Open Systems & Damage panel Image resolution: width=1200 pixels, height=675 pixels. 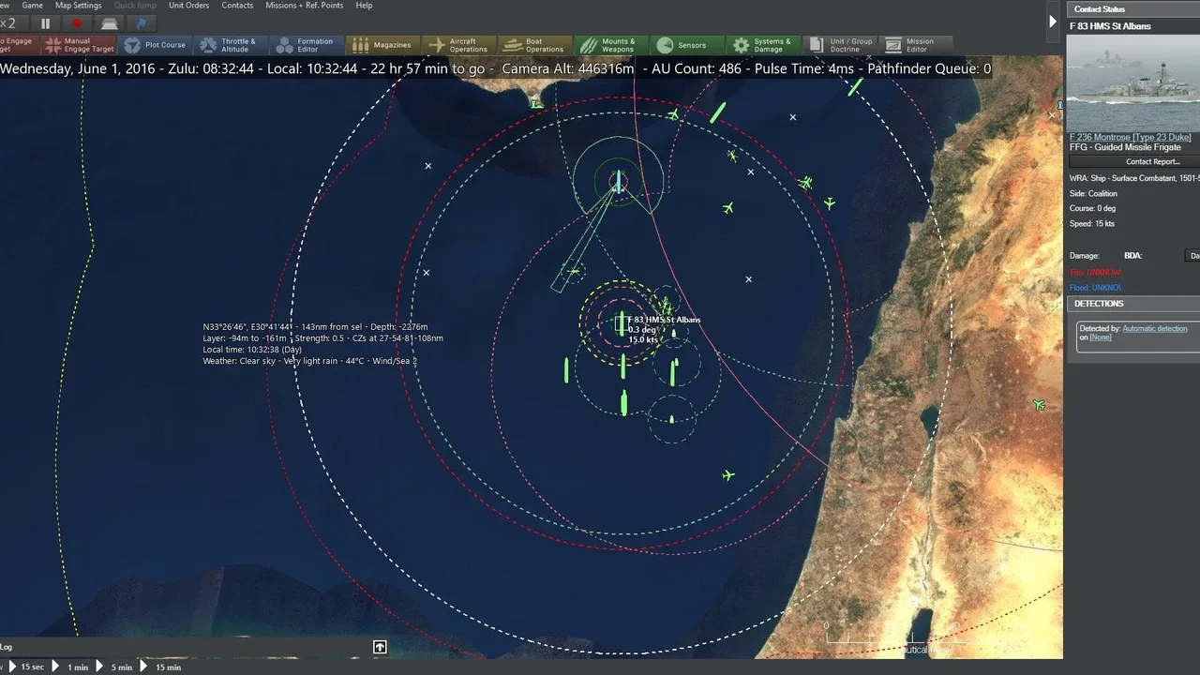pyautogui.click(x=762, y=45)
